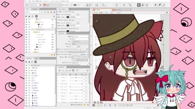Hide the star deformer

pos(26,73)
